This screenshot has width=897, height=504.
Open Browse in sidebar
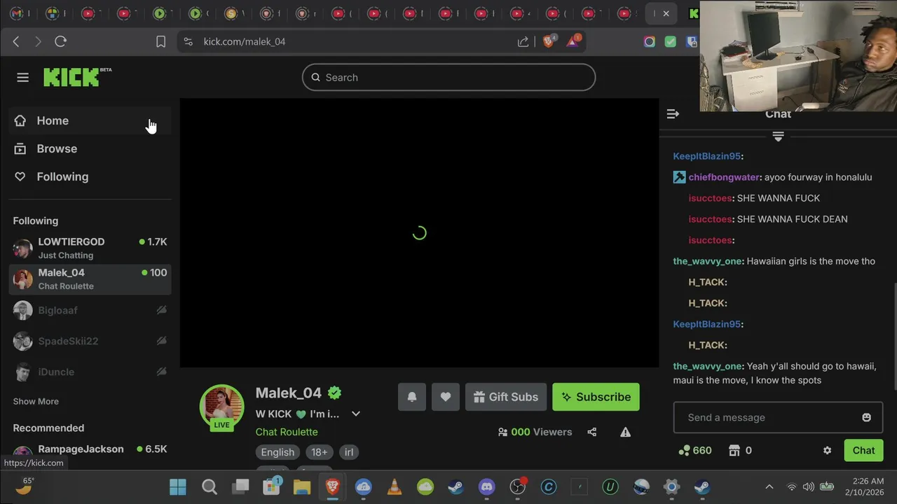(x=90, y=148)
